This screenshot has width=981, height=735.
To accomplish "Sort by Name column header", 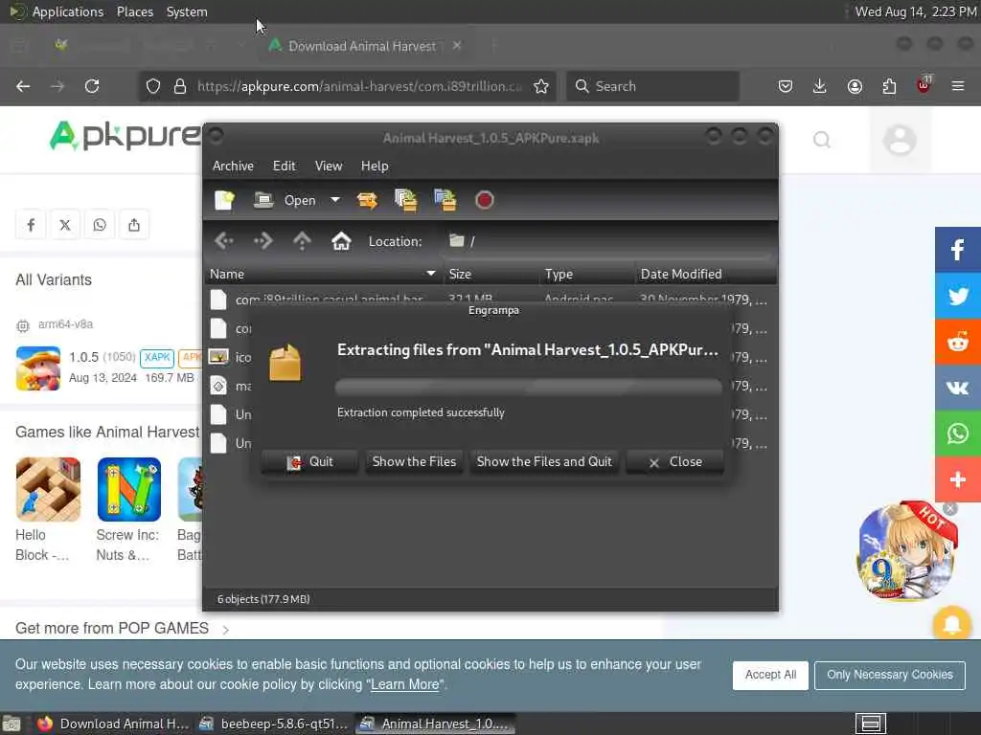I will click(324, 274).
